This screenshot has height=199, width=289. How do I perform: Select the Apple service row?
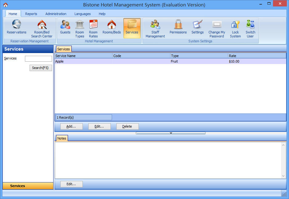click(171, 61)
